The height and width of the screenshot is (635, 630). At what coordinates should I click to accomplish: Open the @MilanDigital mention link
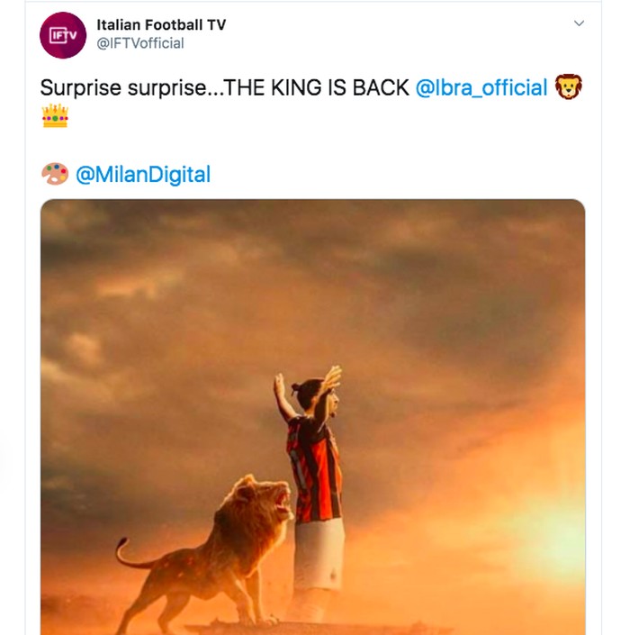click(x=143, y=175)
